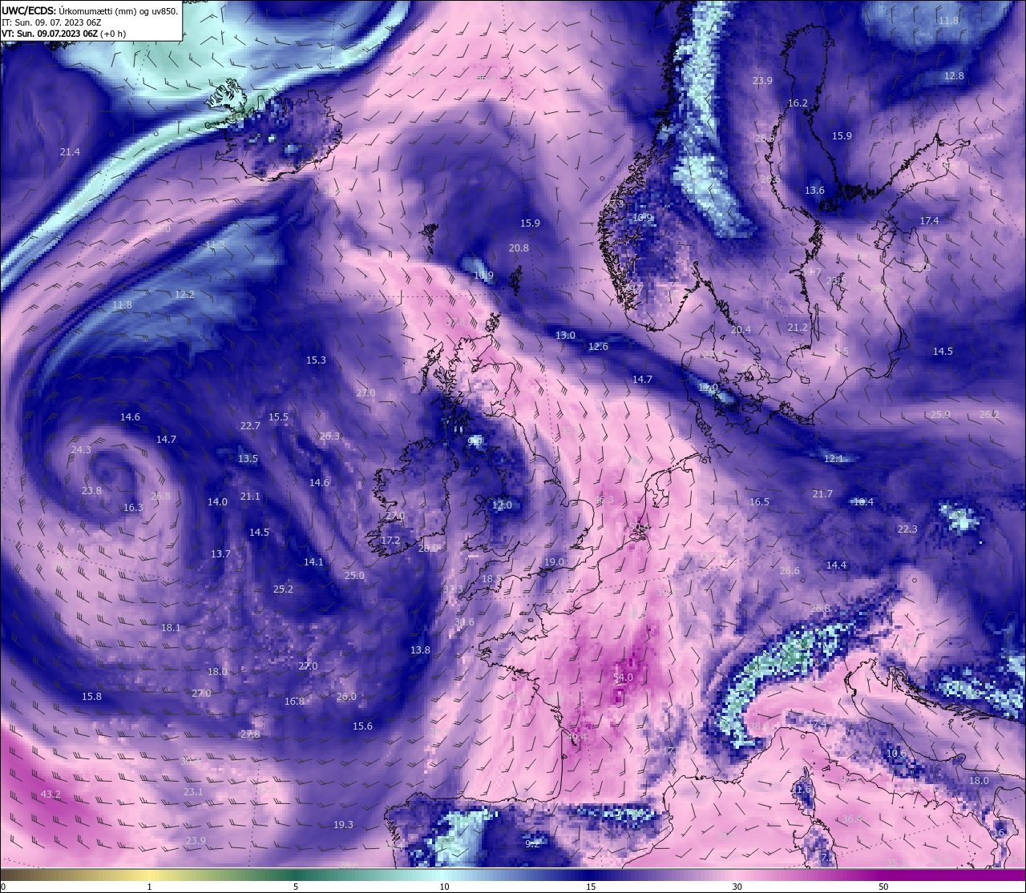Click the 14.4 value label
This screenshot has width=1026, height=893.
pyautogui.click(x=836, y=565)
